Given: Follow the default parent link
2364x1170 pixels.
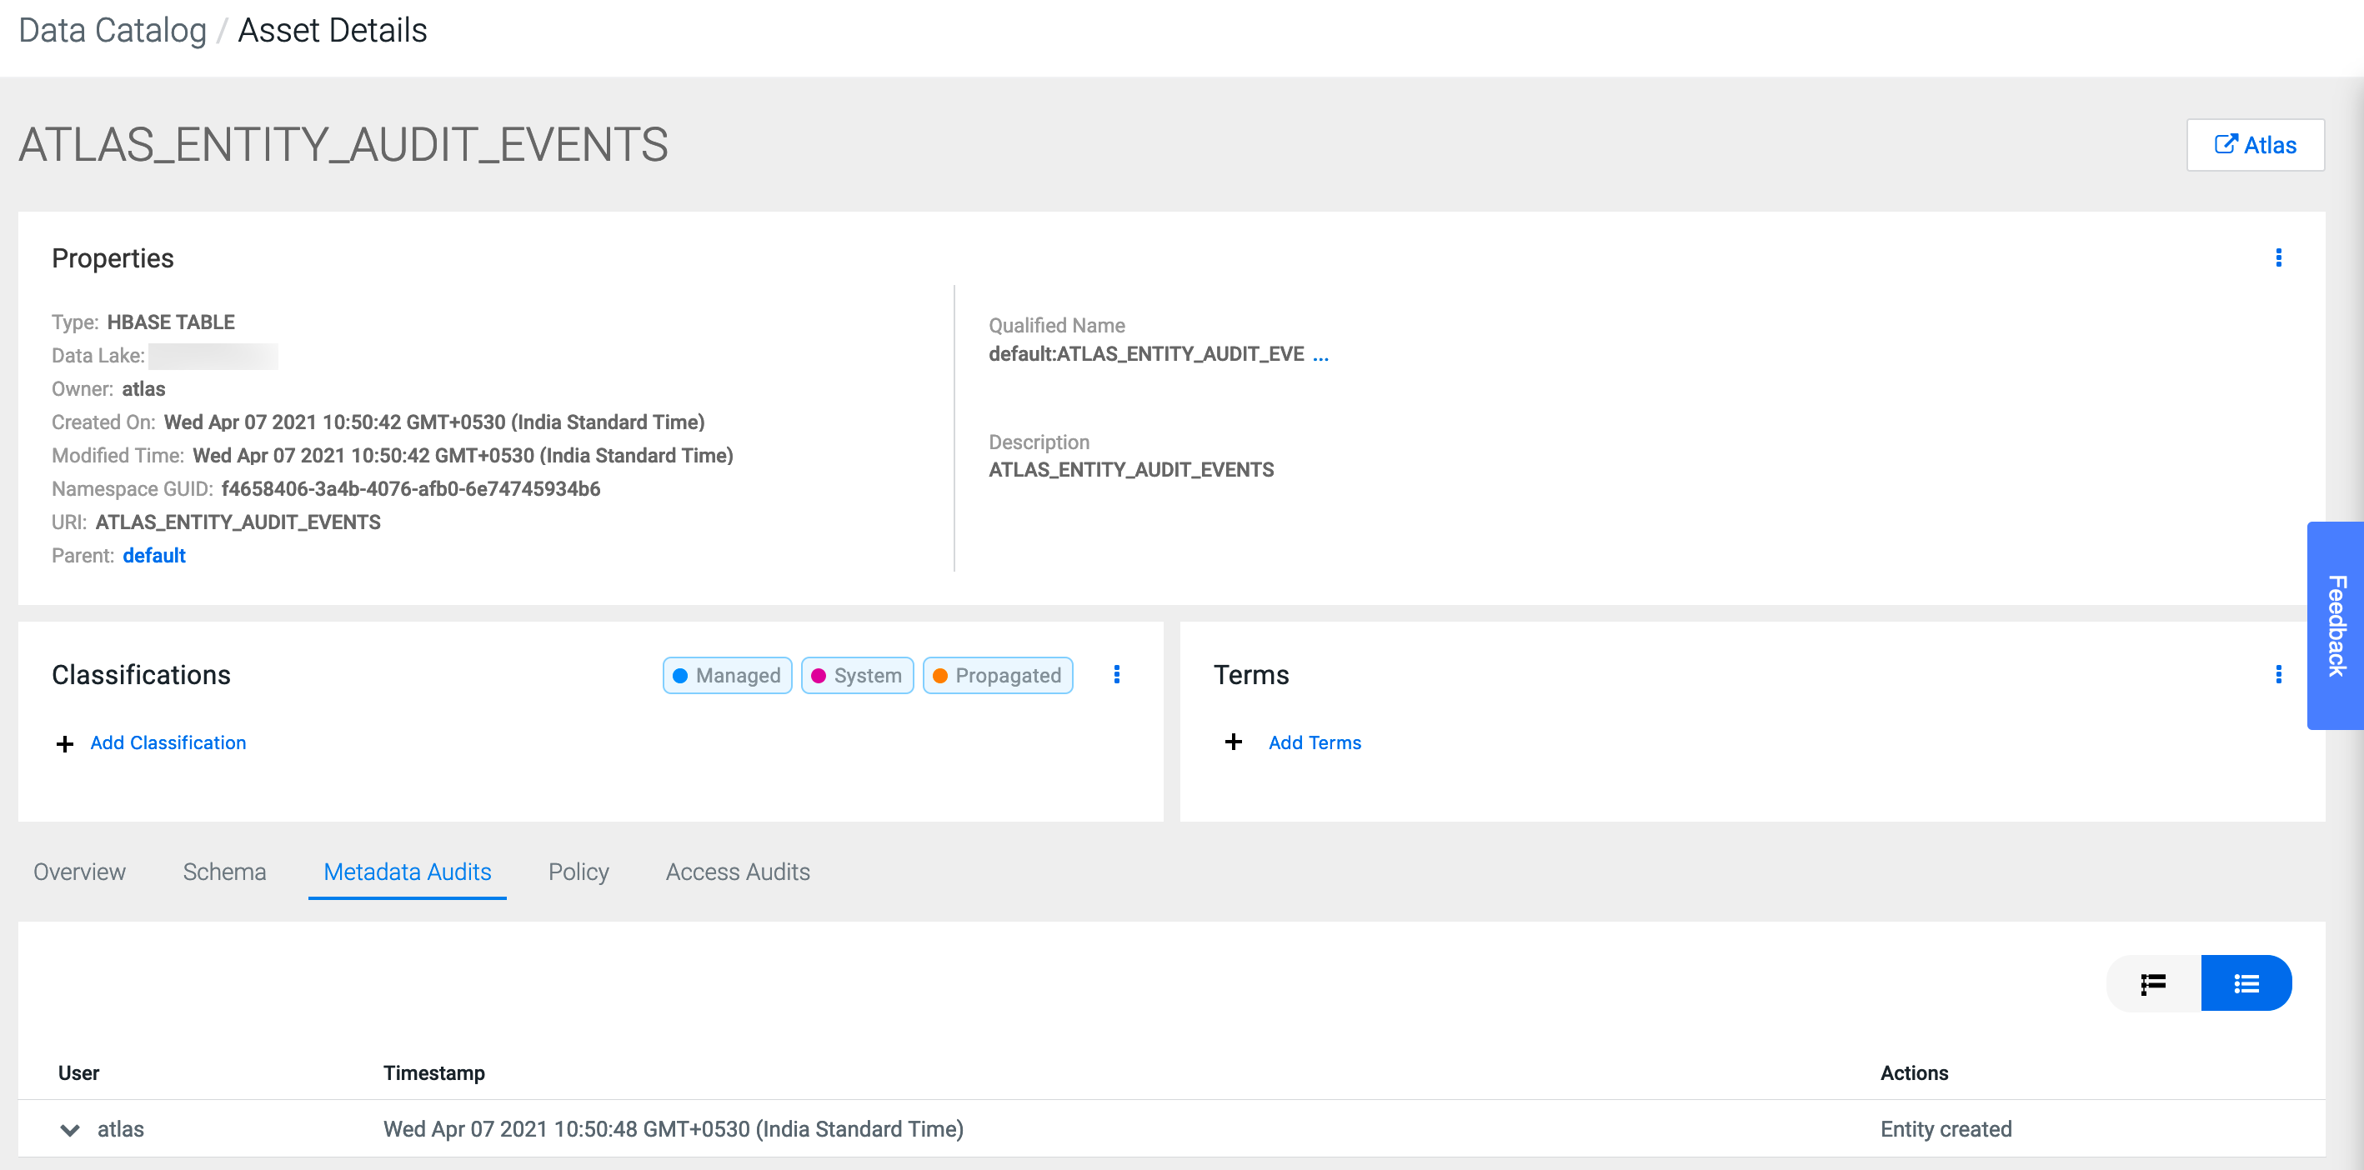Looking at the screenshot, I should click(x=154, y=555).
